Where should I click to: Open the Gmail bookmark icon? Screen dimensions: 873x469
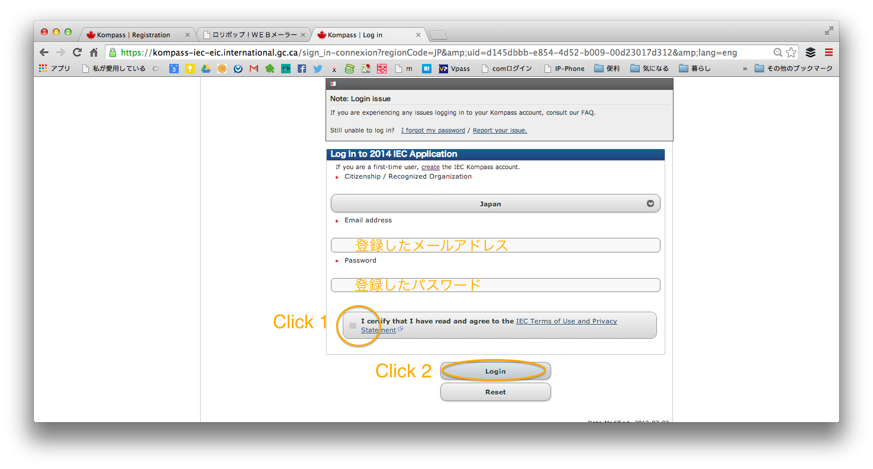[x=254, y=69]
